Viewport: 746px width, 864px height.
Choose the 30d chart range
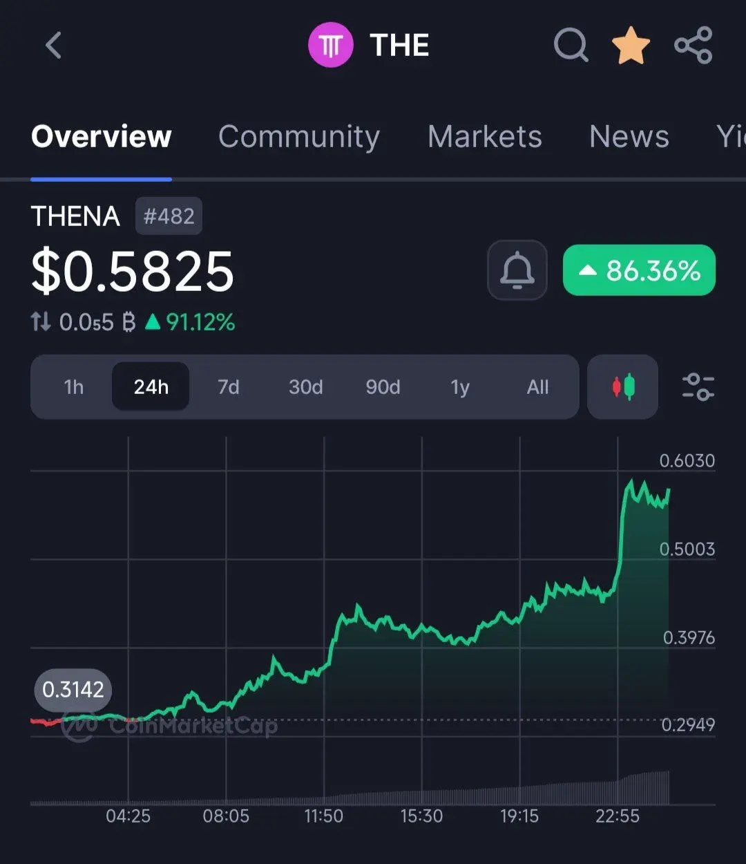pyautogui.click(x=306, y=387)
